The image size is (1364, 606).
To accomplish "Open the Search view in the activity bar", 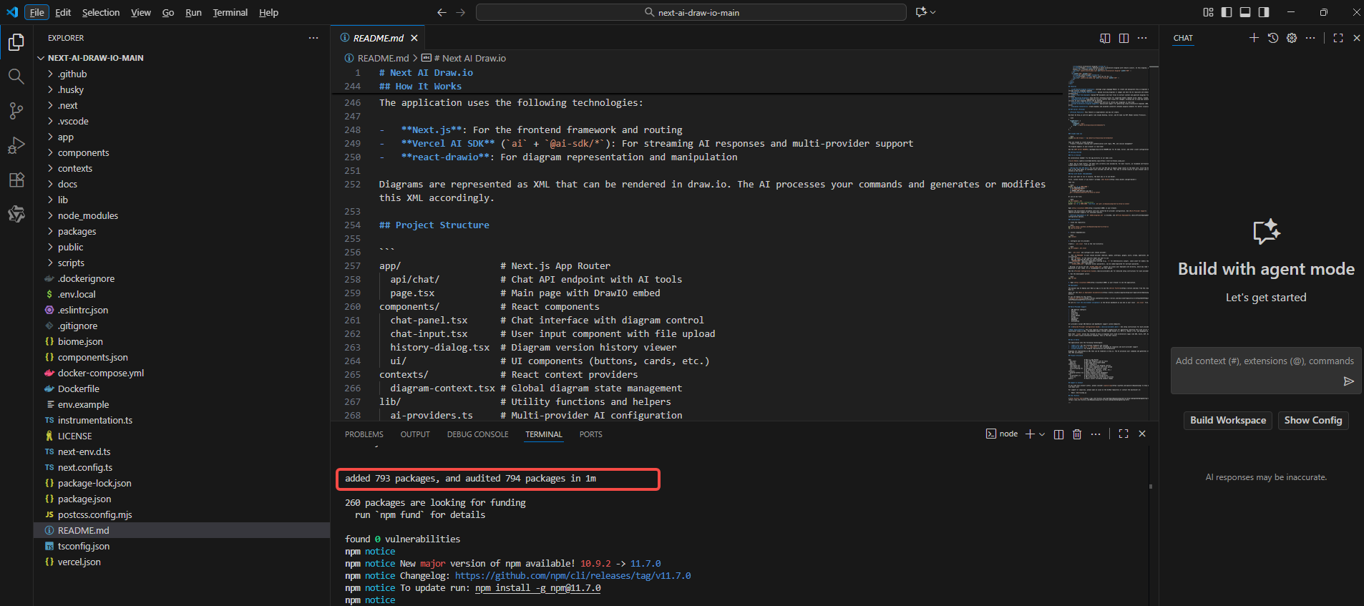I will [16, 77].
